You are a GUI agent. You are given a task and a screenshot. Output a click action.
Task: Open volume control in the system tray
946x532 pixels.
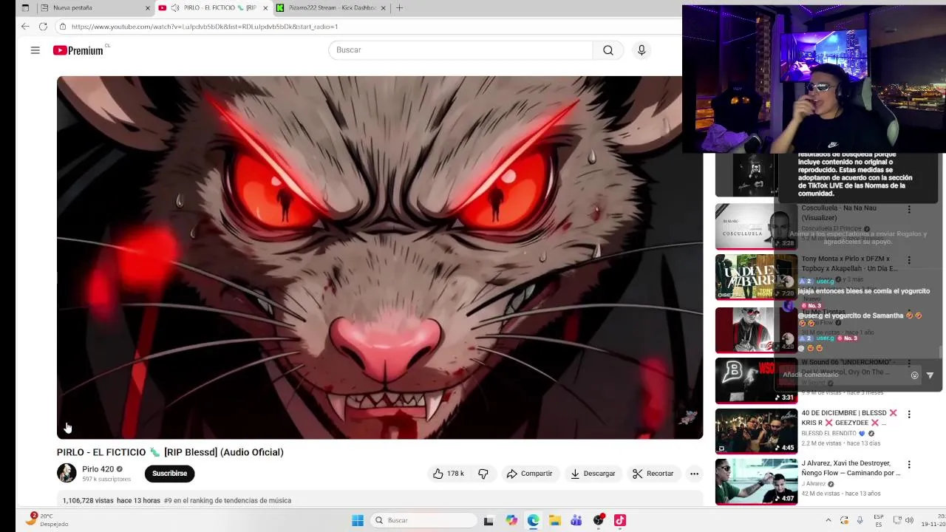(x=909, y=520)
